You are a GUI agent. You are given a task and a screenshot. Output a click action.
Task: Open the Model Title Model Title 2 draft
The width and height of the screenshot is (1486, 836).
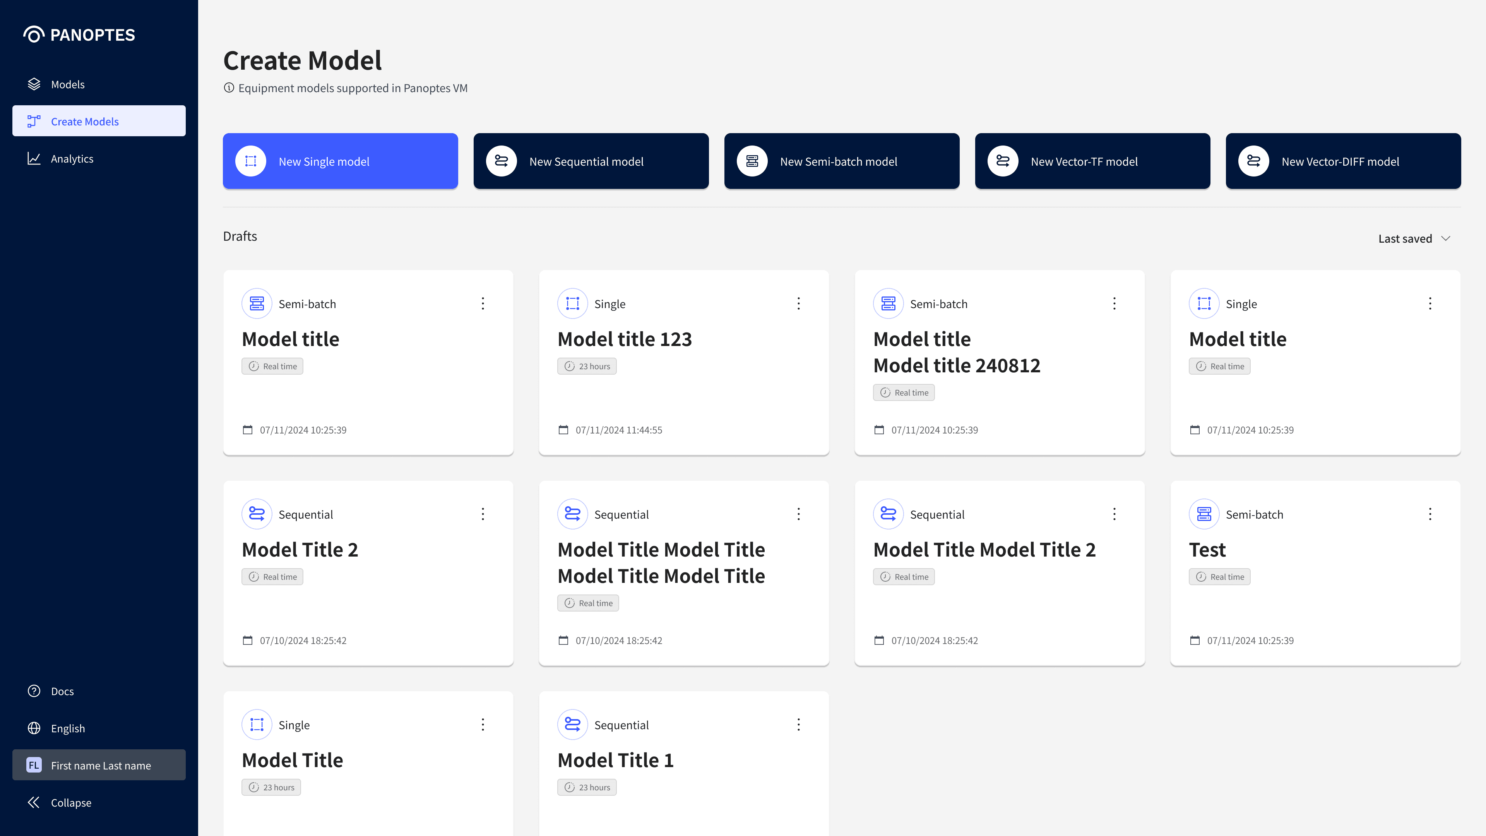pos(984,549)
